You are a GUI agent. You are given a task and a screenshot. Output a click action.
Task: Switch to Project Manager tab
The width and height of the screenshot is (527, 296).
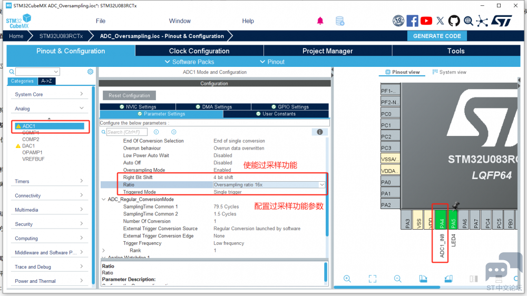[328, 51]
